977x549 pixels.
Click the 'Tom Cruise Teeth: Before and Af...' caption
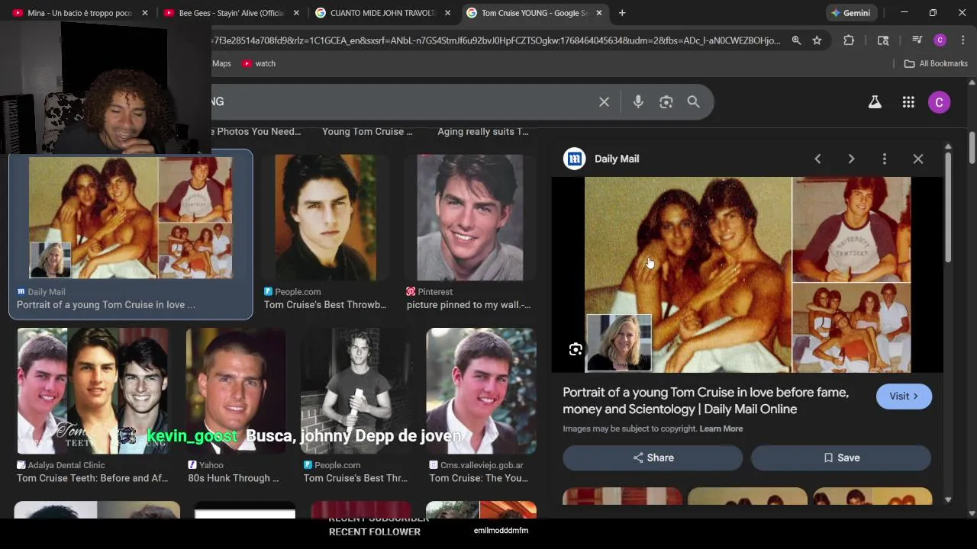(92, 478)
